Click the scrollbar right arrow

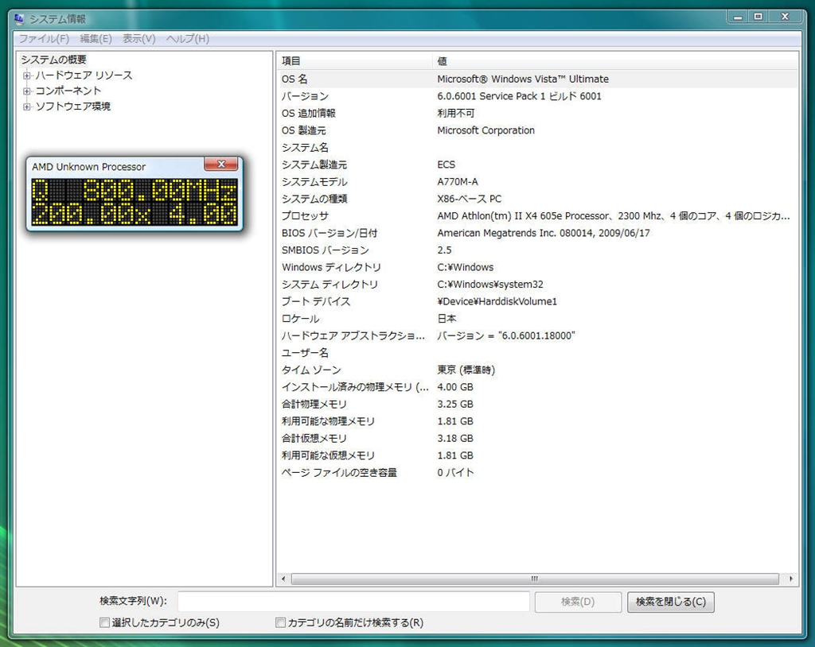pyautogui.click(x=790, y=579)
